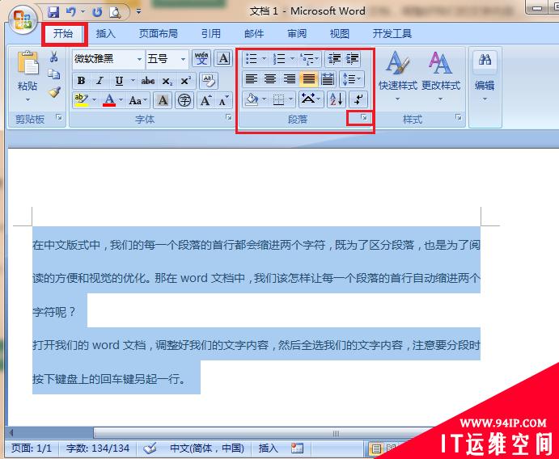Switch to the 开发工具 tab
The image size is (559, 459).
click(392, 33)
